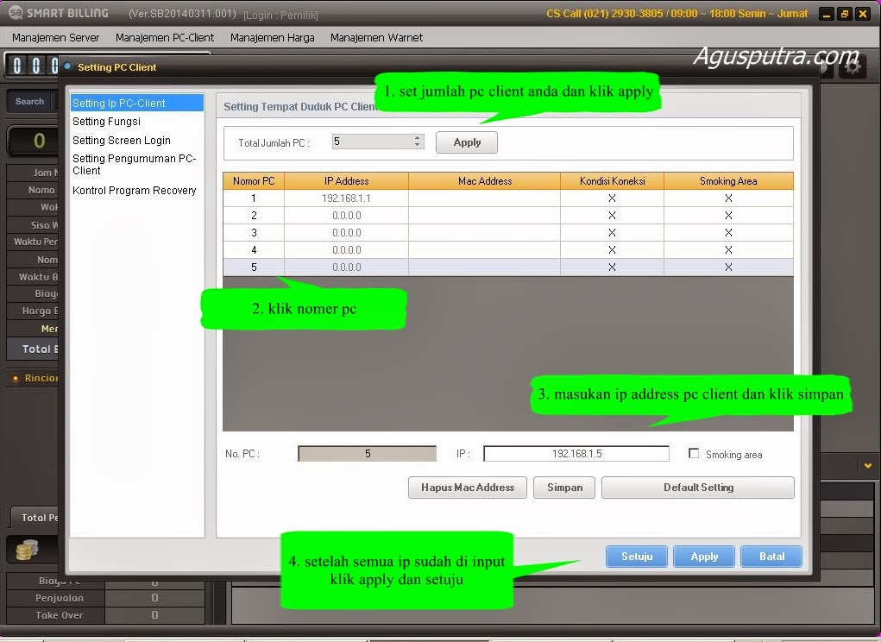Click inside the IP address input field

pos(575,453)
